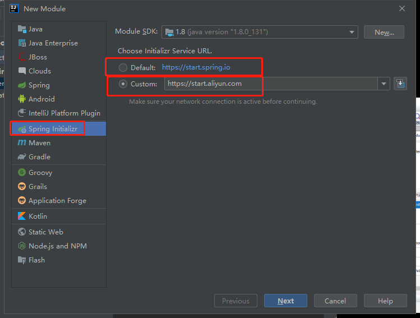The image size is (420, 318).
Task: Open the https://start.spring.io link
Action: (196, 67)
